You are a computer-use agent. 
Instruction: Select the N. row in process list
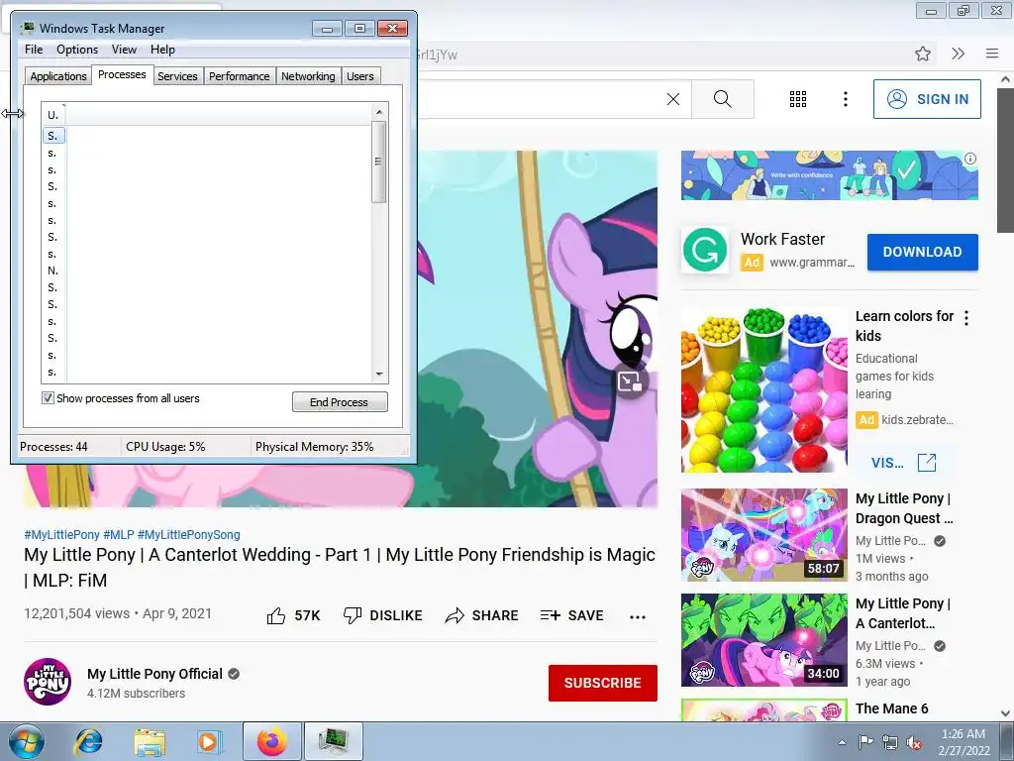[x=53, y=271]
